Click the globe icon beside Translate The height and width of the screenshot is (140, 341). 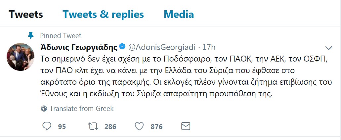(44, 109)
